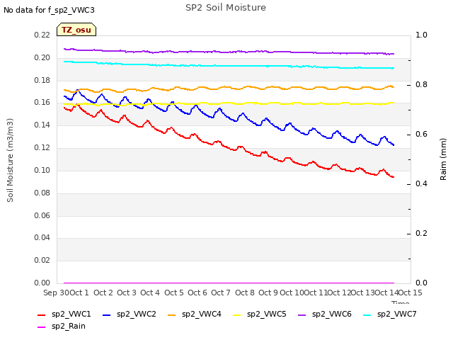The image size is (453, 340).
Task: Click the 1.0 right axis value
Action: pyautogui.click(x=421, y=35)
